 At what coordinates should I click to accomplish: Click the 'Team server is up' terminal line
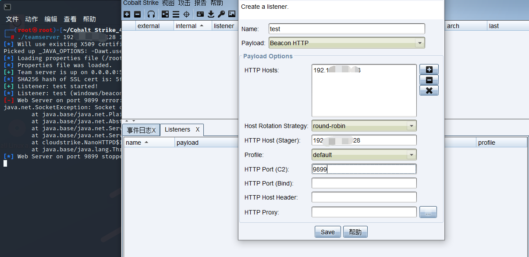[62, 72]
